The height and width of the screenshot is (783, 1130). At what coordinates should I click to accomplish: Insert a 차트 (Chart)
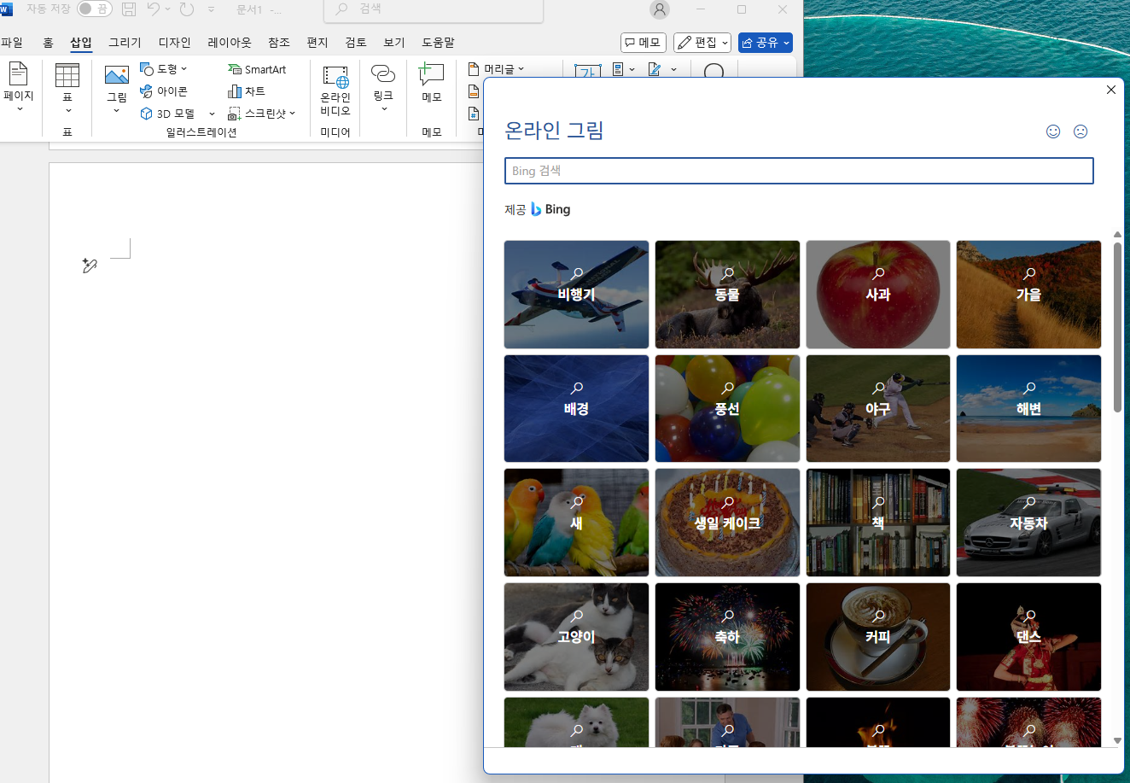click(x=247, y=91)
